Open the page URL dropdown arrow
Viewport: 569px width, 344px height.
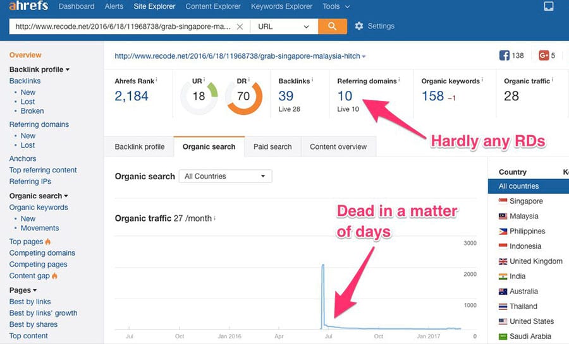pyautogui.click(x=364, y=56)
